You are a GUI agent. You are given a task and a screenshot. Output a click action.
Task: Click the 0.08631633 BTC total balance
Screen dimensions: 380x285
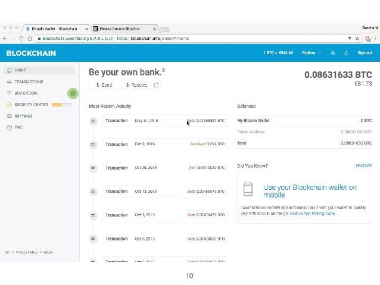(338, 75)
